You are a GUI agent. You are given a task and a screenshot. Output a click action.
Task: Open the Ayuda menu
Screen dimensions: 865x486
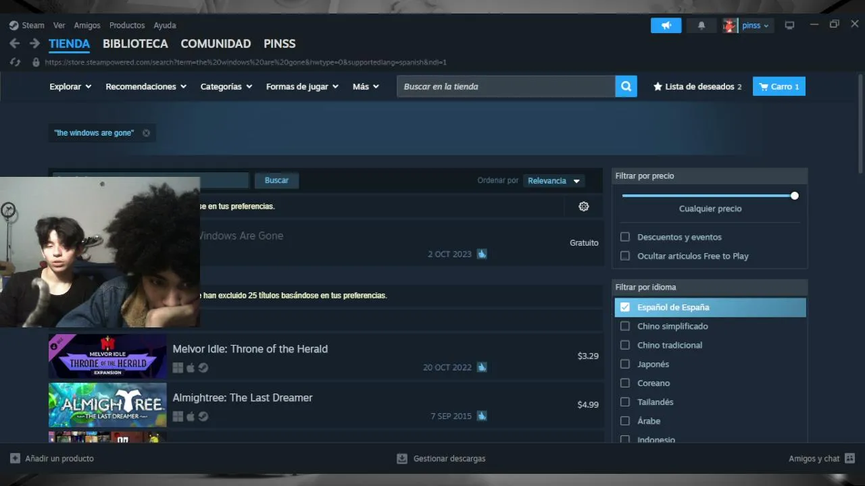(x=165, y=26)
